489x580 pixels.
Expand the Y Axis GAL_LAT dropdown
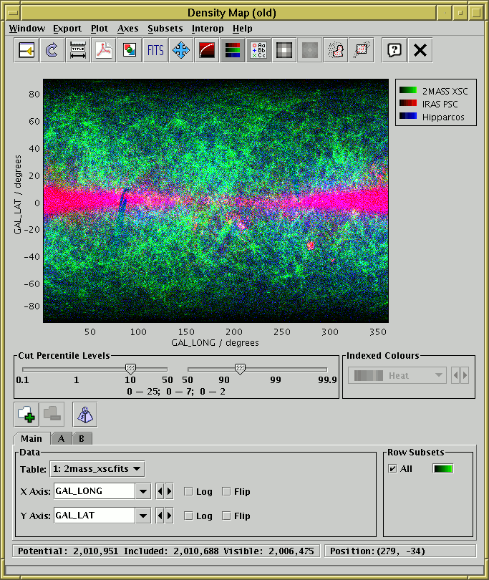[x=143, y=516]
